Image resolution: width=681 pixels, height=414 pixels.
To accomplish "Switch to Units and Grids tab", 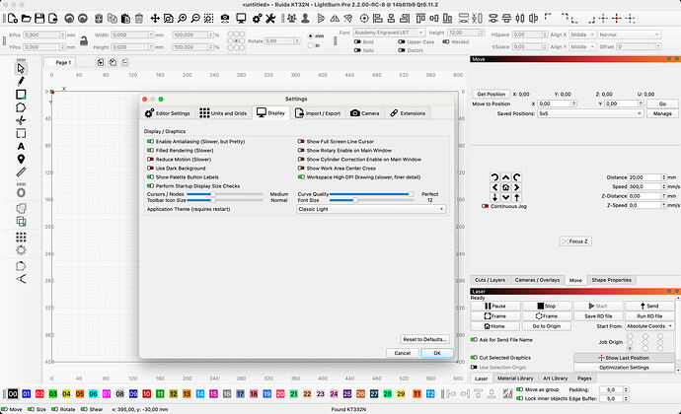I will 223,113.
